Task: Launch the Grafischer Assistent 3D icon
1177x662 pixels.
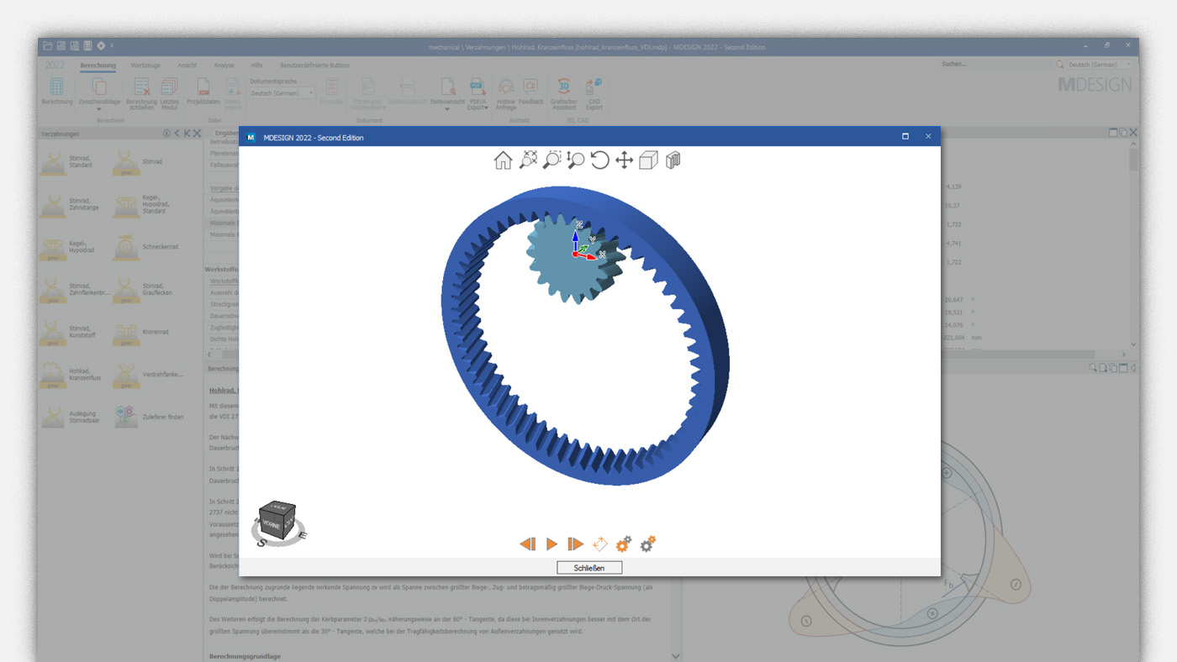Action: [x=564, y=94]
